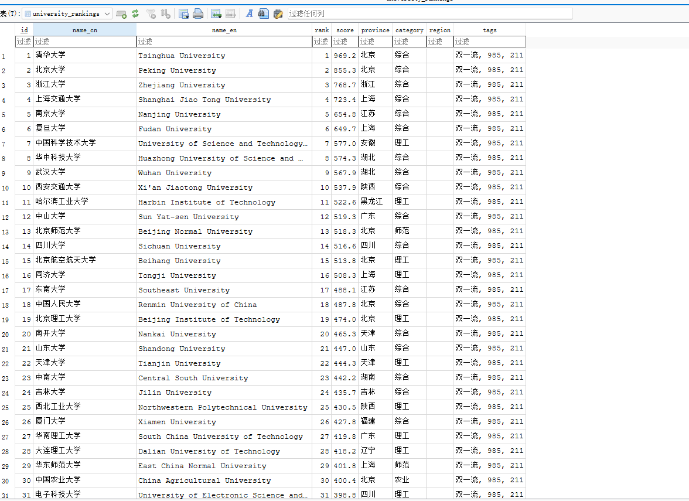The width and height of the screenshot is (689, 501).
Task: Select province cell '黑龙江'
Action: (x=375, y=202)
